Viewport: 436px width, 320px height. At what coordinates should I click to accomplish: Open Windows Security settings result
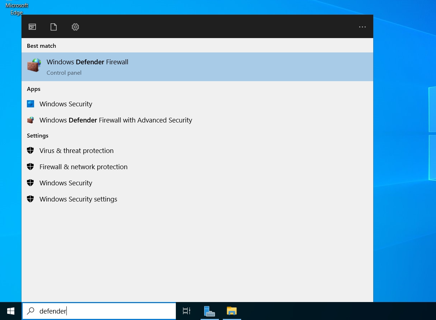click(78, 199)
